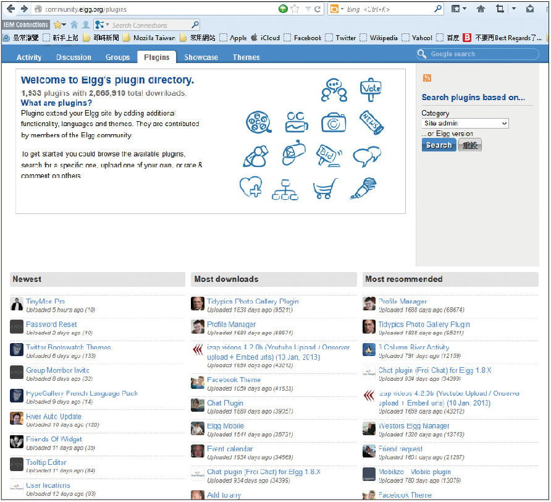Screen dimensions: 551x502
Task: Open the iCloud bookmark
Action: [x=266, y=38]
